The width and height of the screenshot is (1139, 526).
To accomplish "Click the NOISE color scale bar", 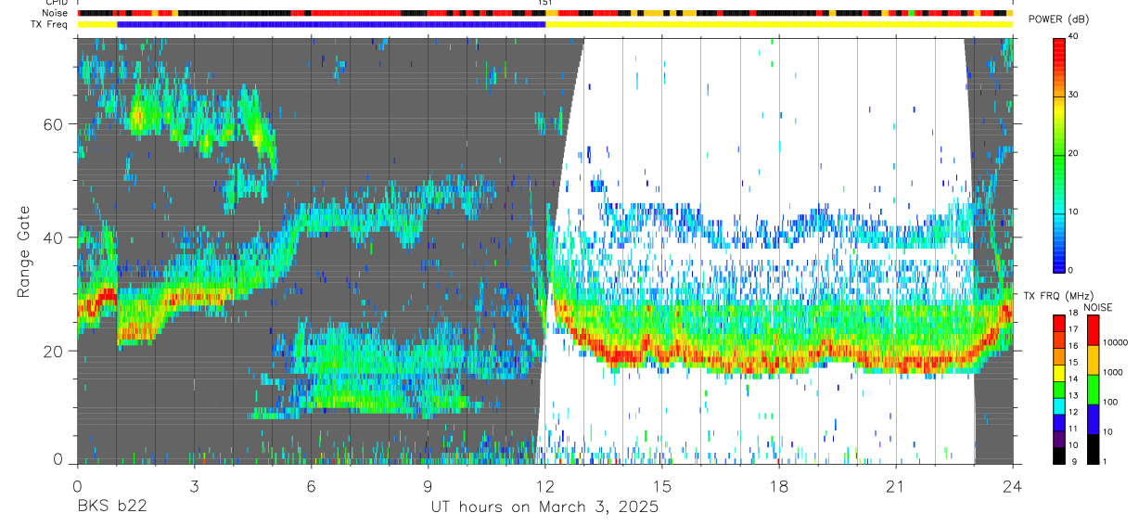I will 1094,389.
